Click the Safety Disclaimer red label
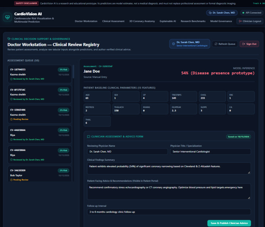Image resolution: width=265 pixels, height=227 pixels. pyautogui.click(x=26, y=4)
